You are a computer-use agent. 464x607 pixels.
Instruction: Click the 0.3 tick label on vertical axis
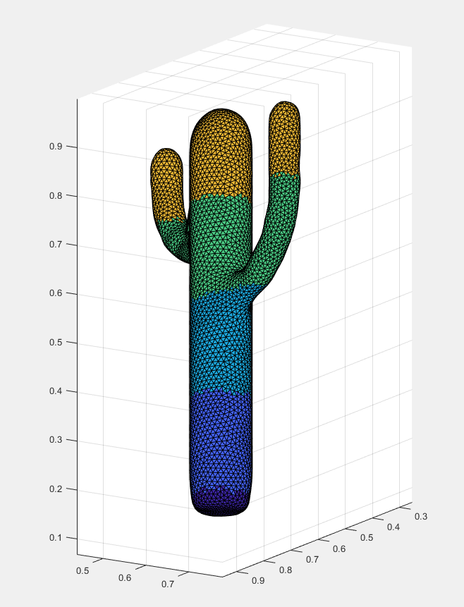click(x=56, y=440)
